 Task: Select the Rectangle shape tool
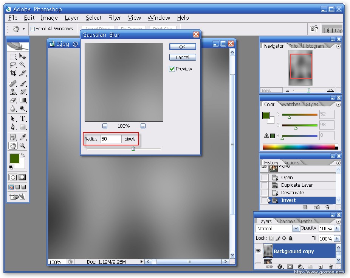tap(23, 127)
